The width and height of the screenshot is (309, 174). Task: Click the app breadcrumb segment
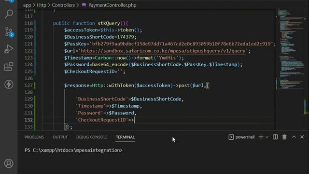click(x=27, y=5)
